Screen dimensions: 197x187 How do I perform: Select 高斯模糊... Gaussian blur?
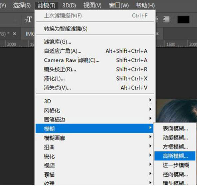175,156
